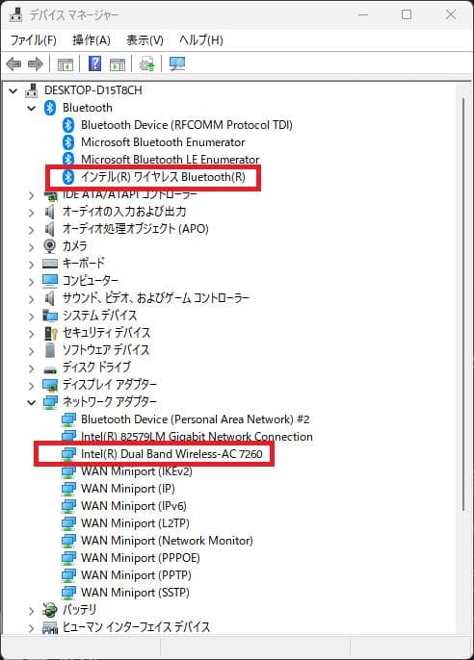This screenshot has width=474, height=660.
Task: Minimize the Device Manager window
Action: coord(363,14)
